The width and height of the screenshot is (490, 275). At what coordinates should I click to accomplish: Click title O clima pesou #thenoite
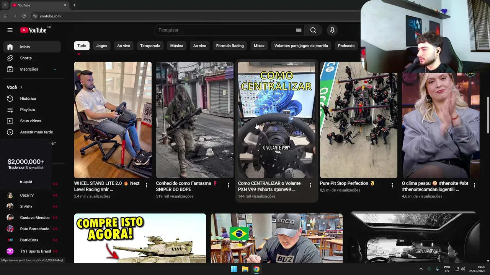(x=435, y=186)
